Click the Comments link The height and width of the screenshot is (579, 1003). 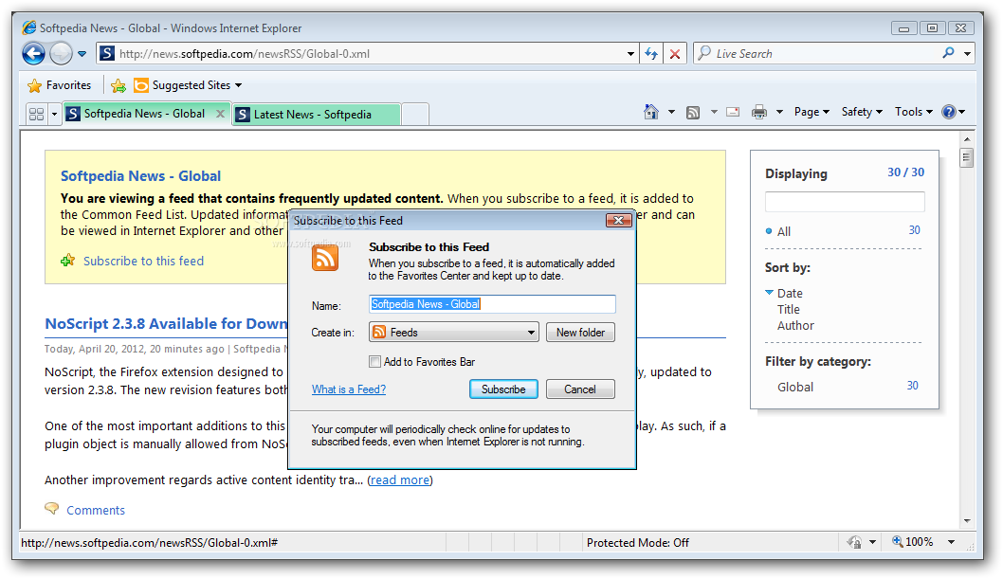pos(96,510)
